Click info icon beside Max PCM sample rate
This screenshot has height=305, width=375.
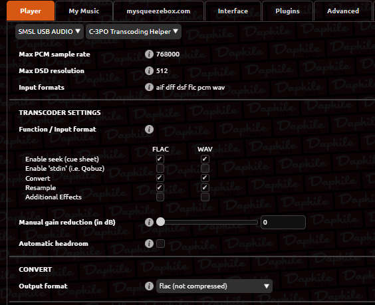tap(149, 54)
